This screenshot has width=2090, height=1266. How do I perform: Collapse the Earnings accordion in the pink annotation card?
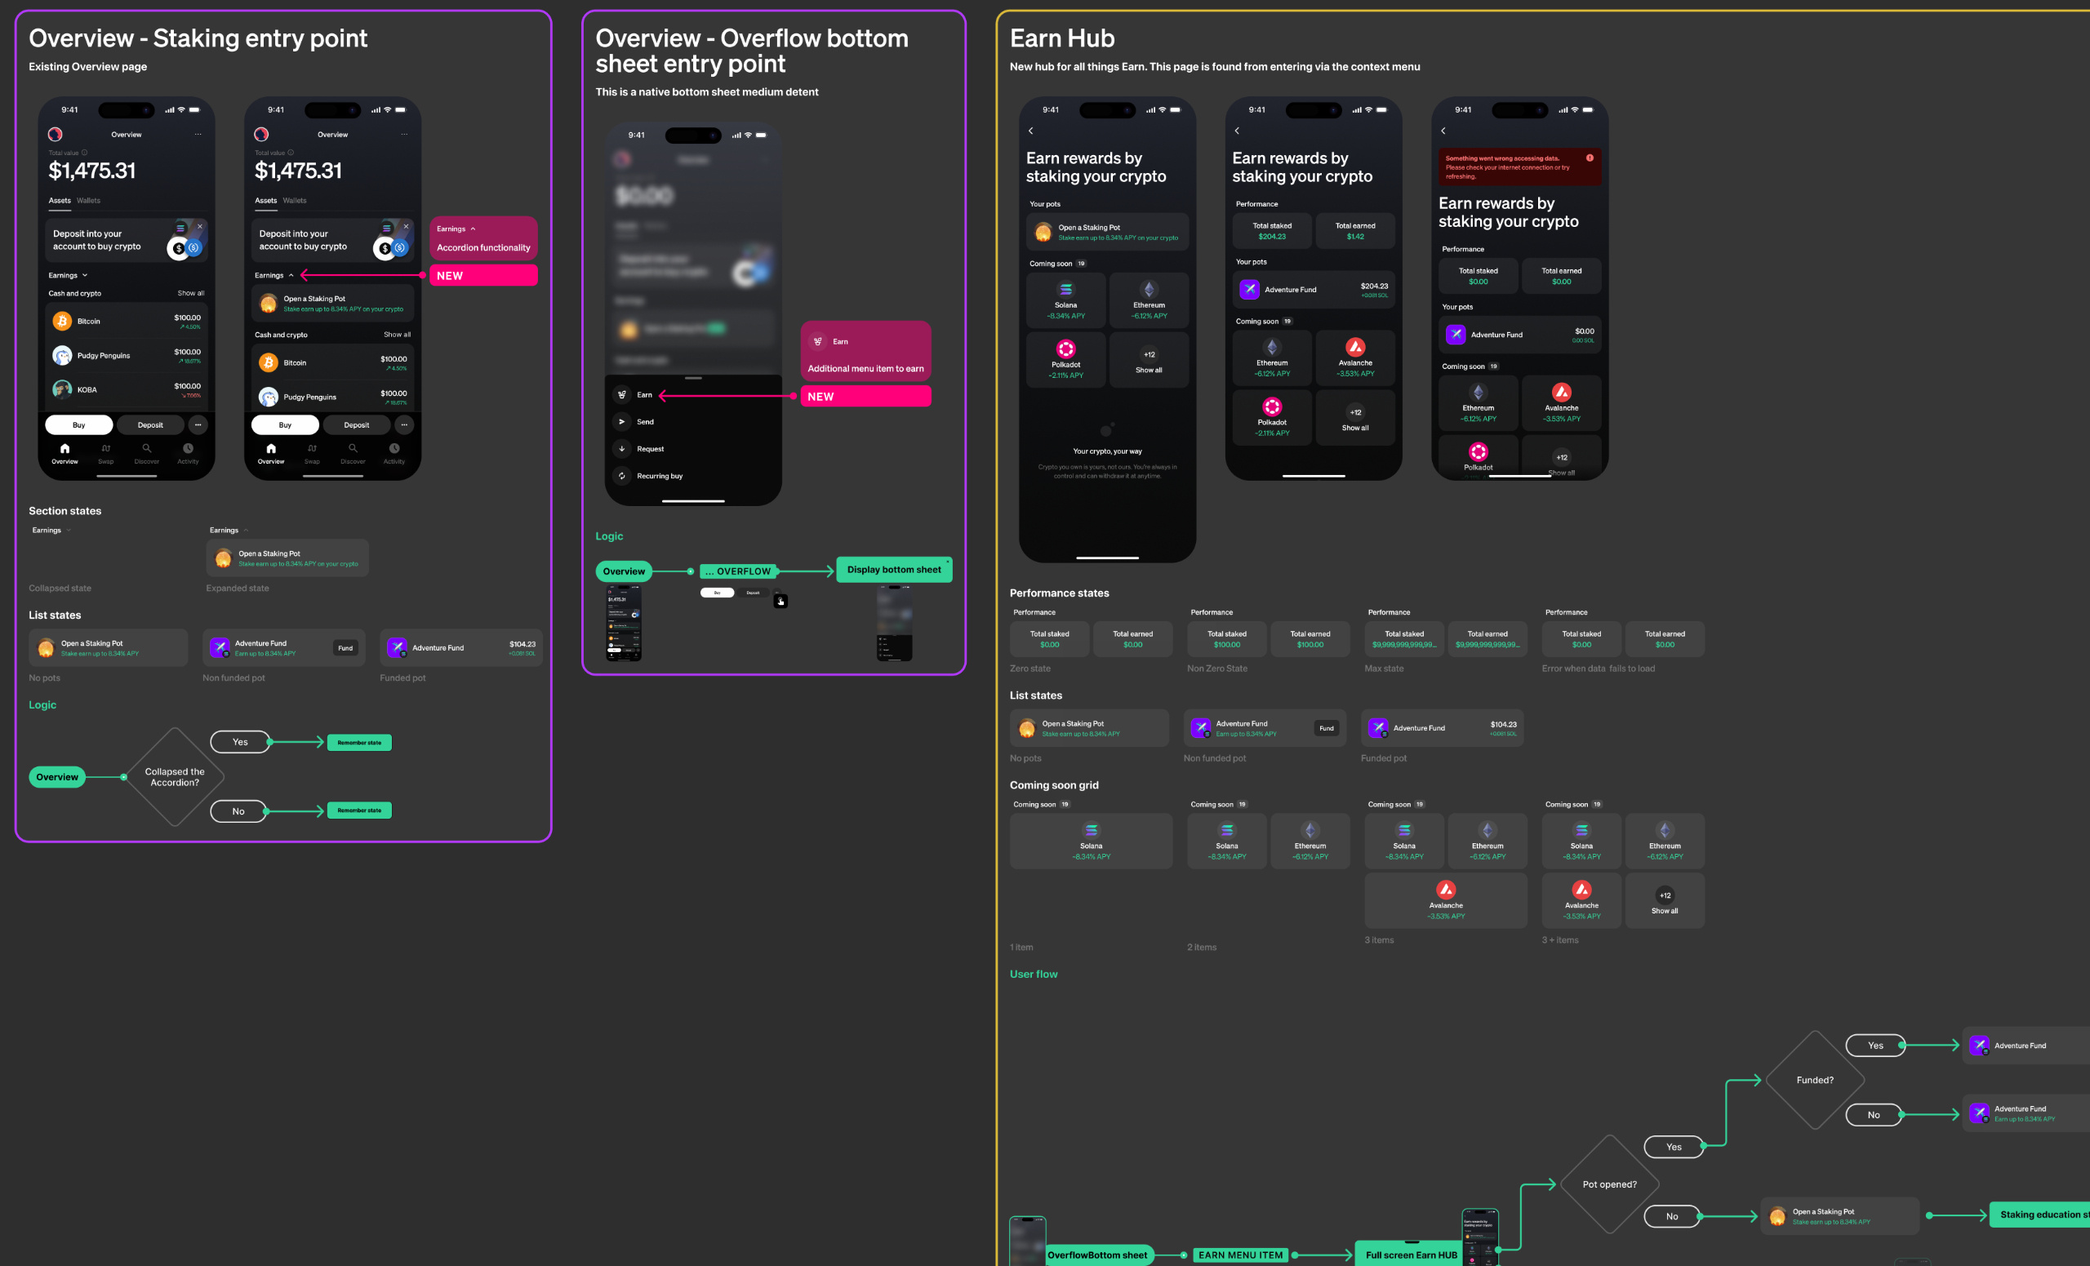(473, 229)
